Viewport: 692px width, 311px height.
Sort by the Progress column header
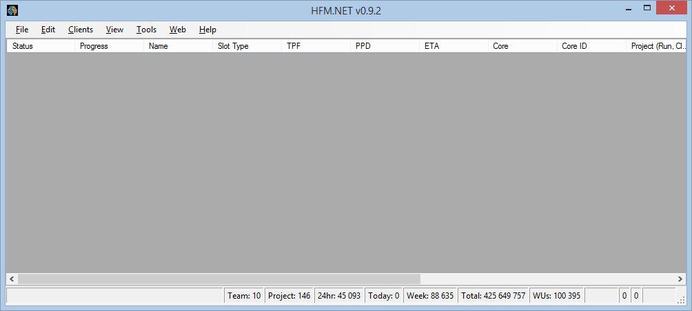pyautogui.click(x=109, y=46)
